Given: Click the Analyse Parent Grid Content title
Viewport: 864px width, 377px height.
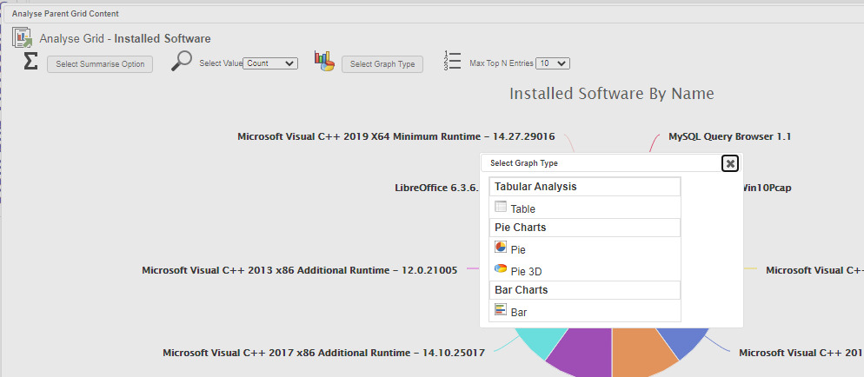Looking at the screenshot, I should tap(65, 14).
